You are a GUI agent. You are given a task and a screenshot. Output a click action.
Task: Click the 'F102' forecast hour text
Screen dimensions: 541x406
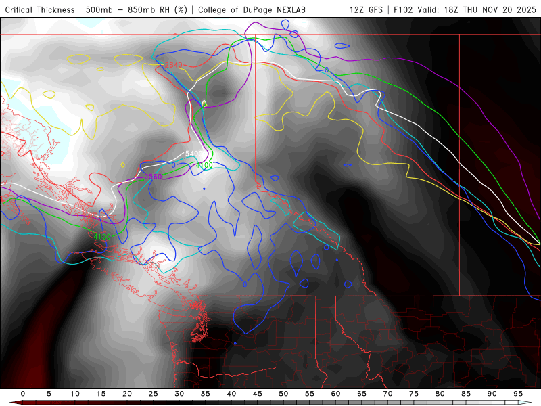click(403, 9)
